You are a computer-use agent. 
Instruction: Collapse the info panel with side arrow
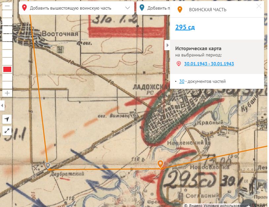pyautogui.click(x=167, y=45)
